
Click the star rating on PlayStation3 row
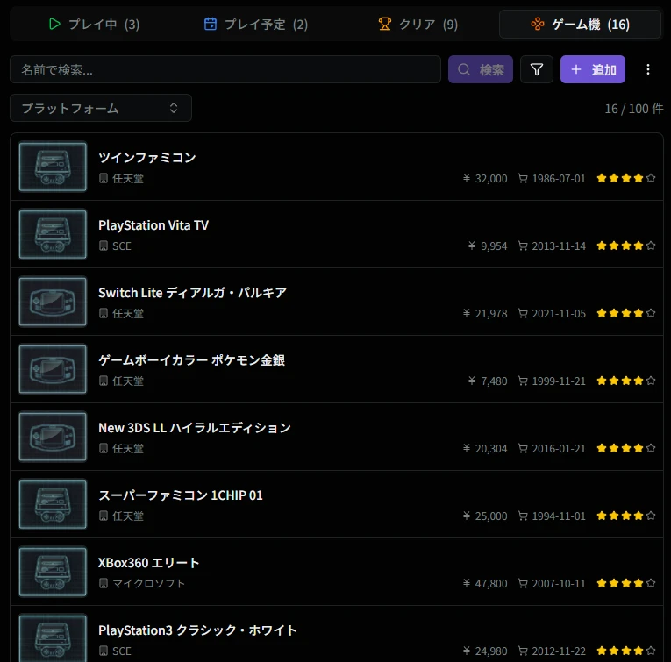tap(626, 651)
